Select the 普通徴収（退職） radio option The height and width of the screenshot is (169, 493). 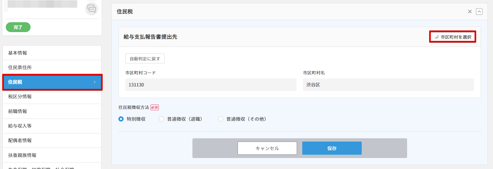click(x=162, y=119)
